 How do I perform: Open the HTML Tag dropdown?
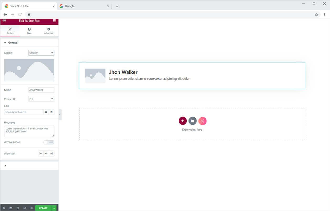(x=41, y=99)
